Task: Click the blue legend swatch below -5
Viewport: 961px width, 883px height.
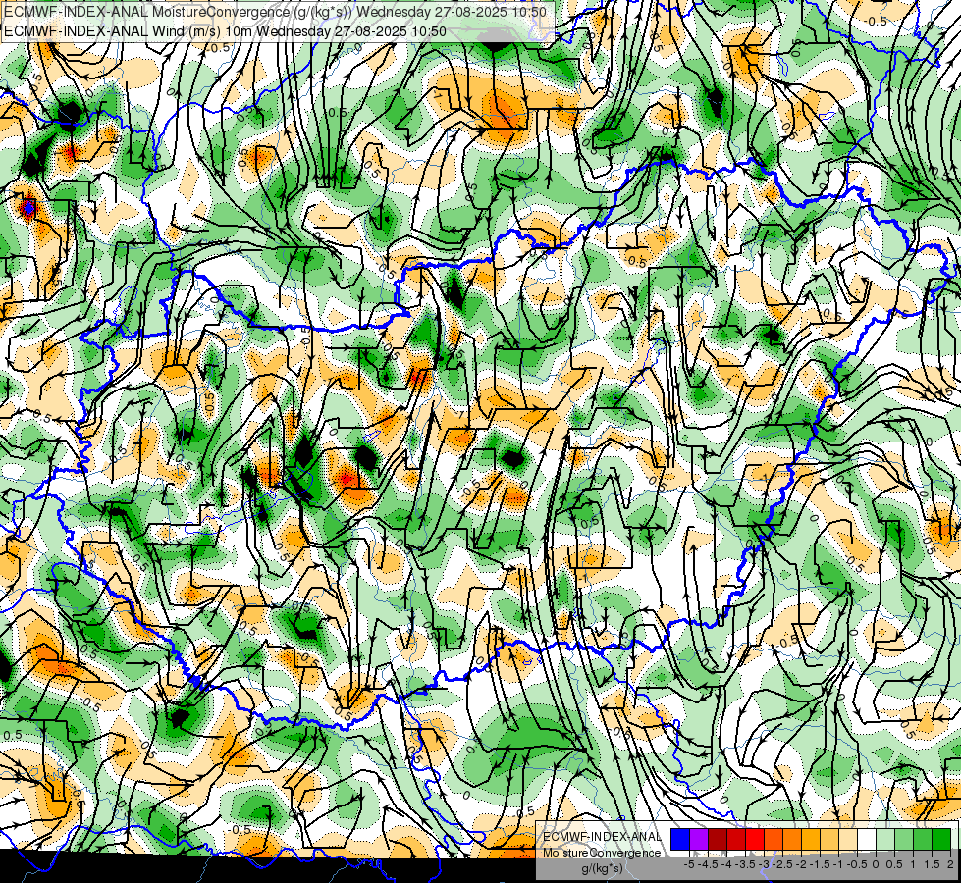Action: (680, 839)
